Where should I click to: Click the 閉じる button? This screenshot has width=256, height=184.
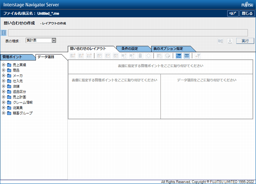pyautogui.click(x=247, y=13)
